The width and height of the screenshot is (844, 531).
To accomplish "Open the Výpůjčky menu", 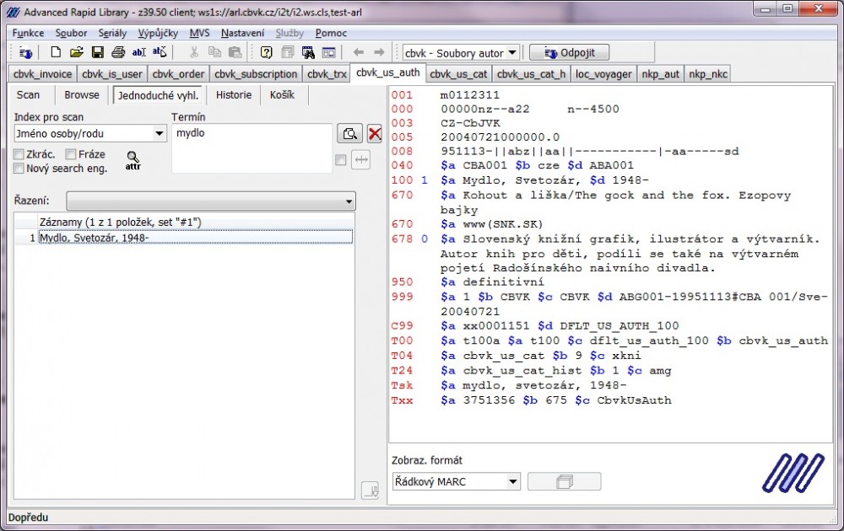I will coord(157,33).
